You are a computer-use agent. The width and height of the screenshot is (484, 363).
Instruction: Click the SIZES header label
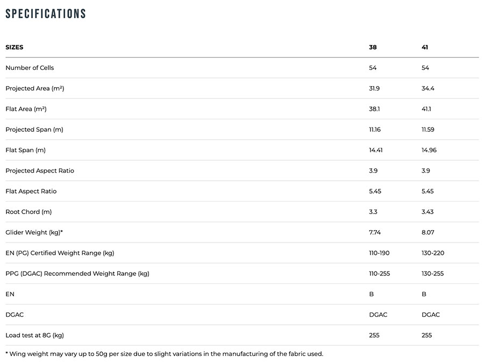coord(15,47)
